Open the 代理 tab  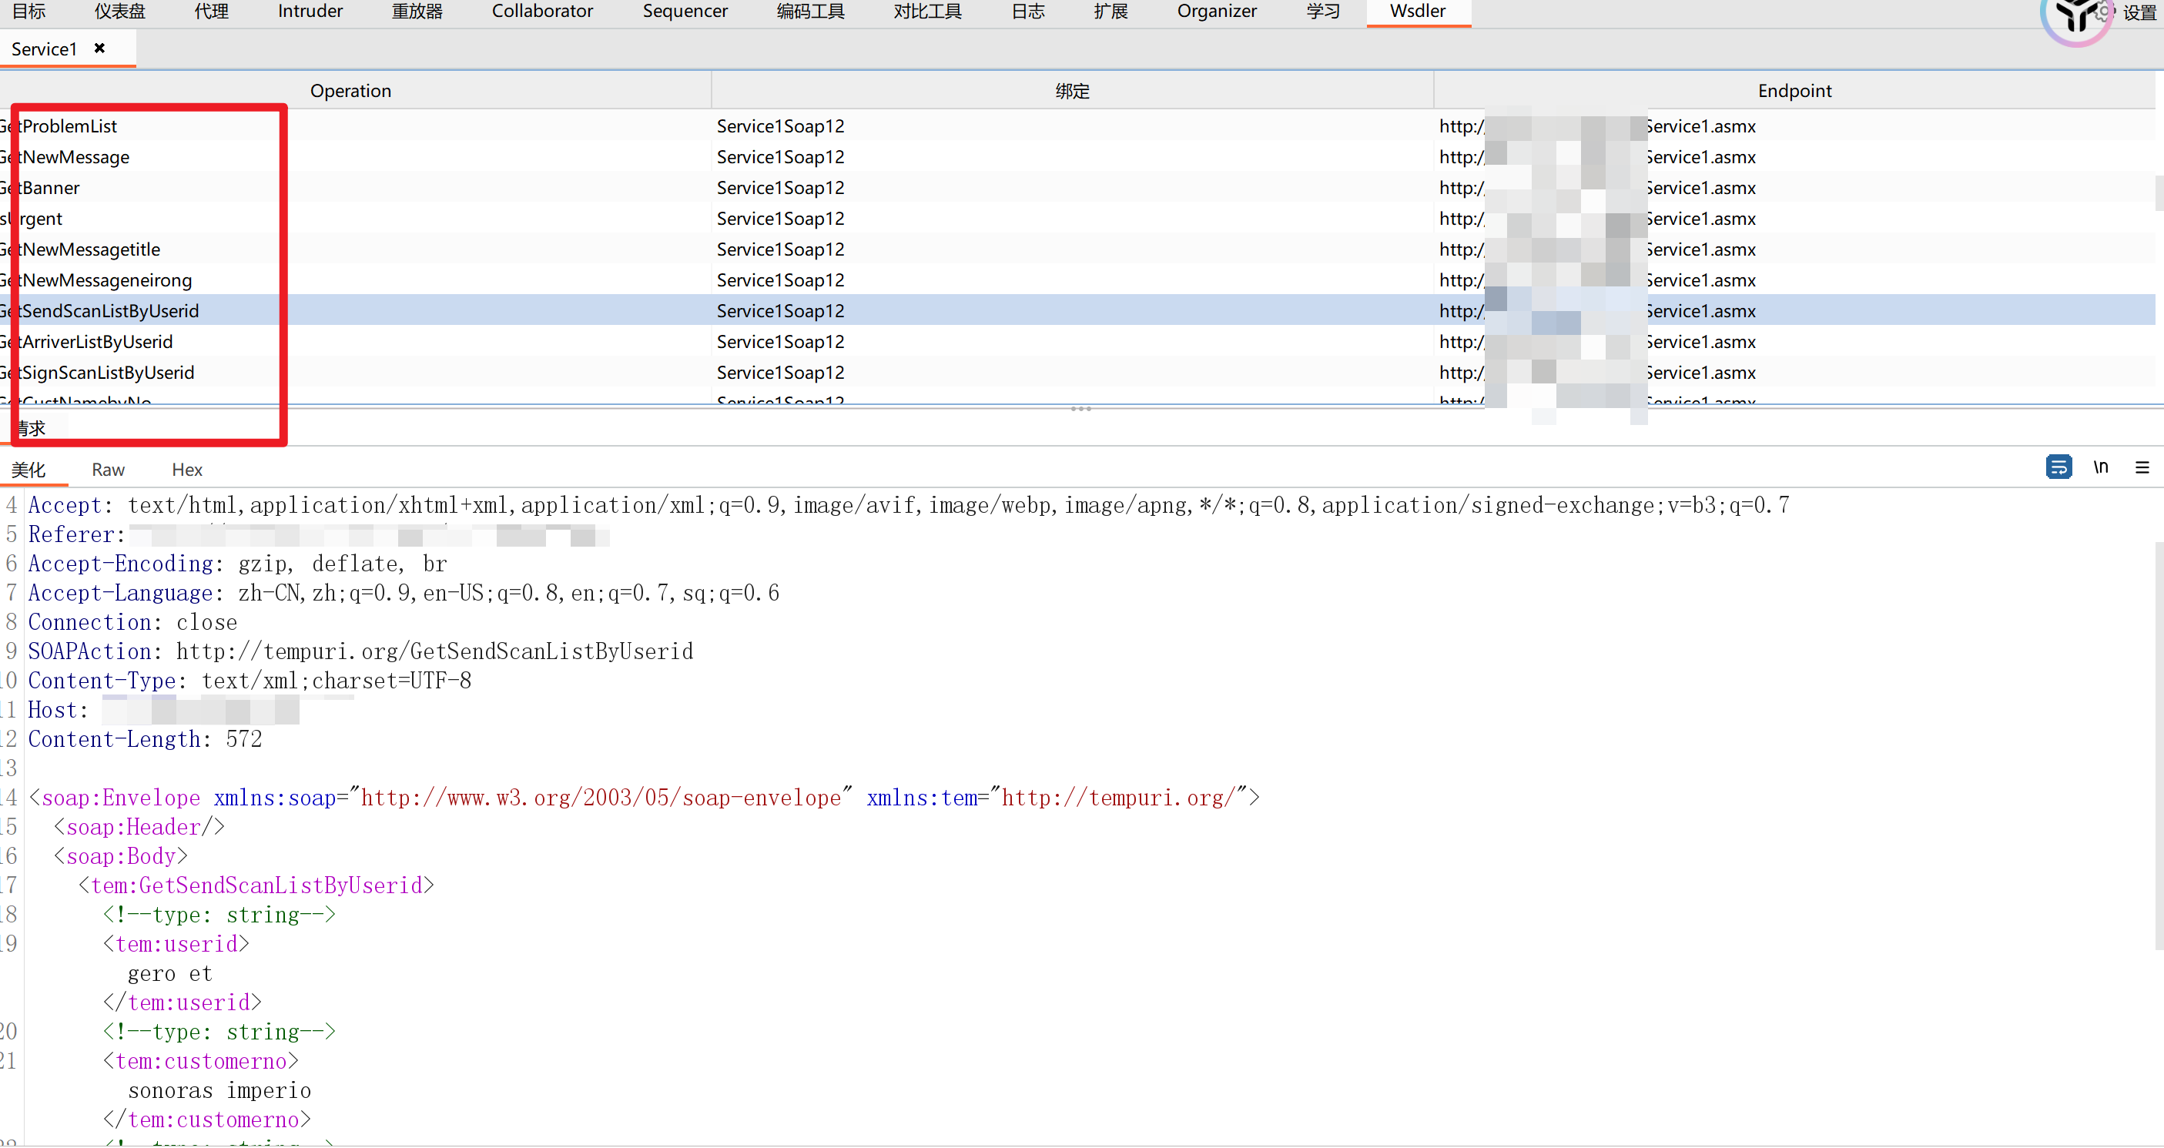pos(211,11)
